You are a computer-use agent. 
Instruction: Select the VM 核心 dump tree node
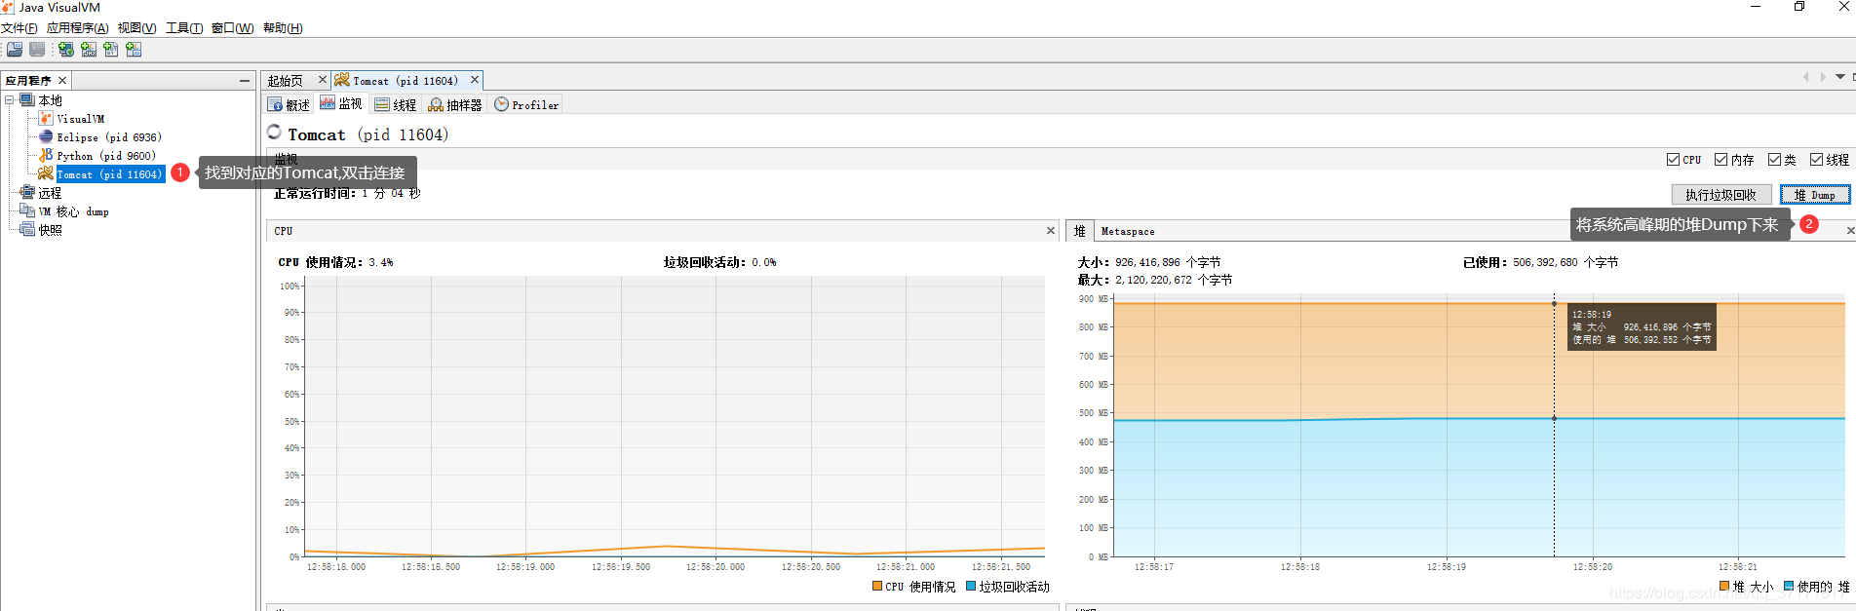pyautogui.click(x=73, y=211)
